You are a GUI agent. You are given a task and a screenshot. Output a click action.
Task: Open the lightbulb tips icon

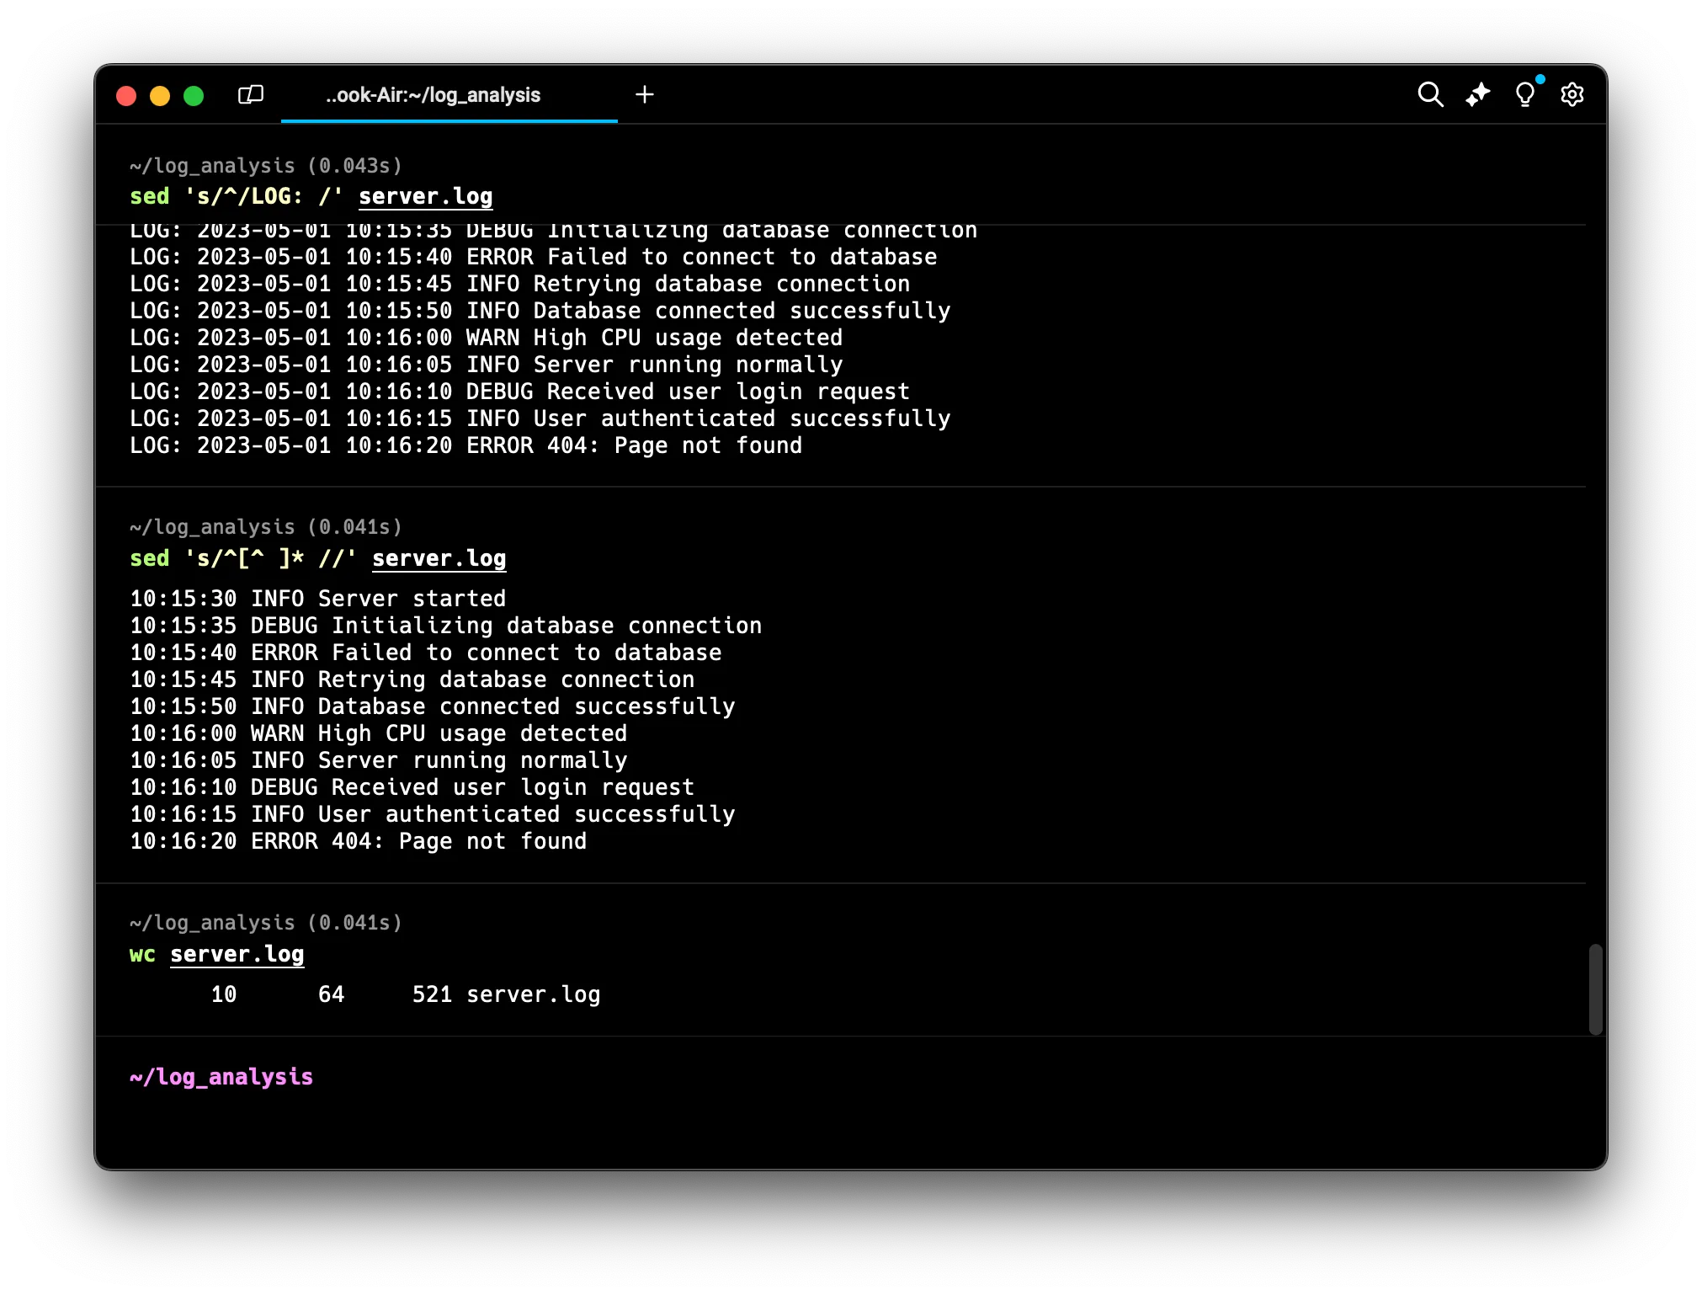tap(1524, 94)
